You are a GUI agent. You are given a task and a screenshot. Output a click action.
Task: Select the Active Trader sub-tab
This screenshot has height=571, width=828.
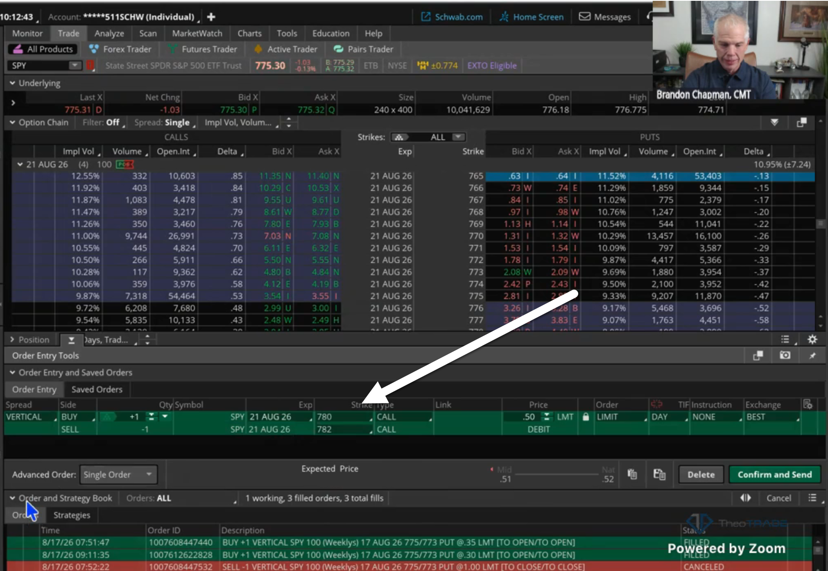(286, 49)
